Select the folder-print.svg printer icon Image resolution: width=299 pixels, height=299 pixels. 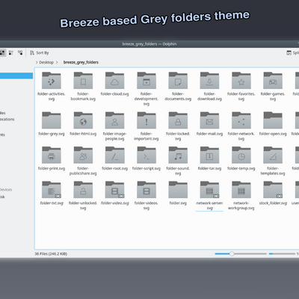52,155
